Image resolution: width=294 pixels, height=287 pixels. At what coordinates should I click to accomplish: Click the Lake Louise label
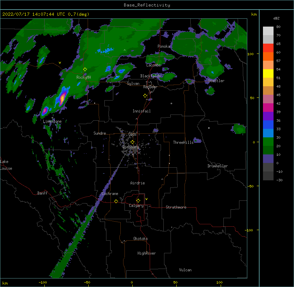click(x=6, y=165)
